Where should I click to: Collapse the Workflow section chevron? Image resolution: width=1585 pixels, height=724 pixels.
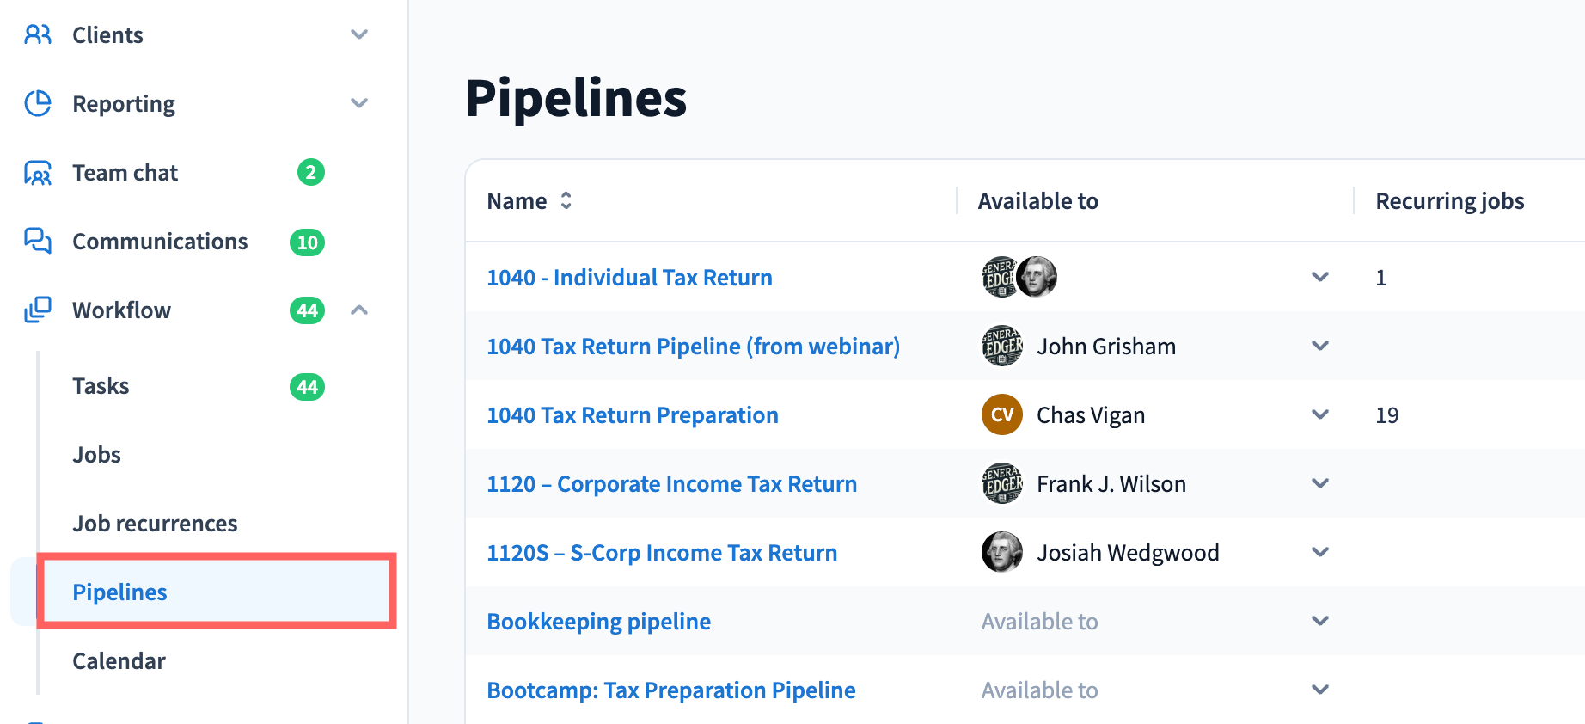tap(359, 310)
